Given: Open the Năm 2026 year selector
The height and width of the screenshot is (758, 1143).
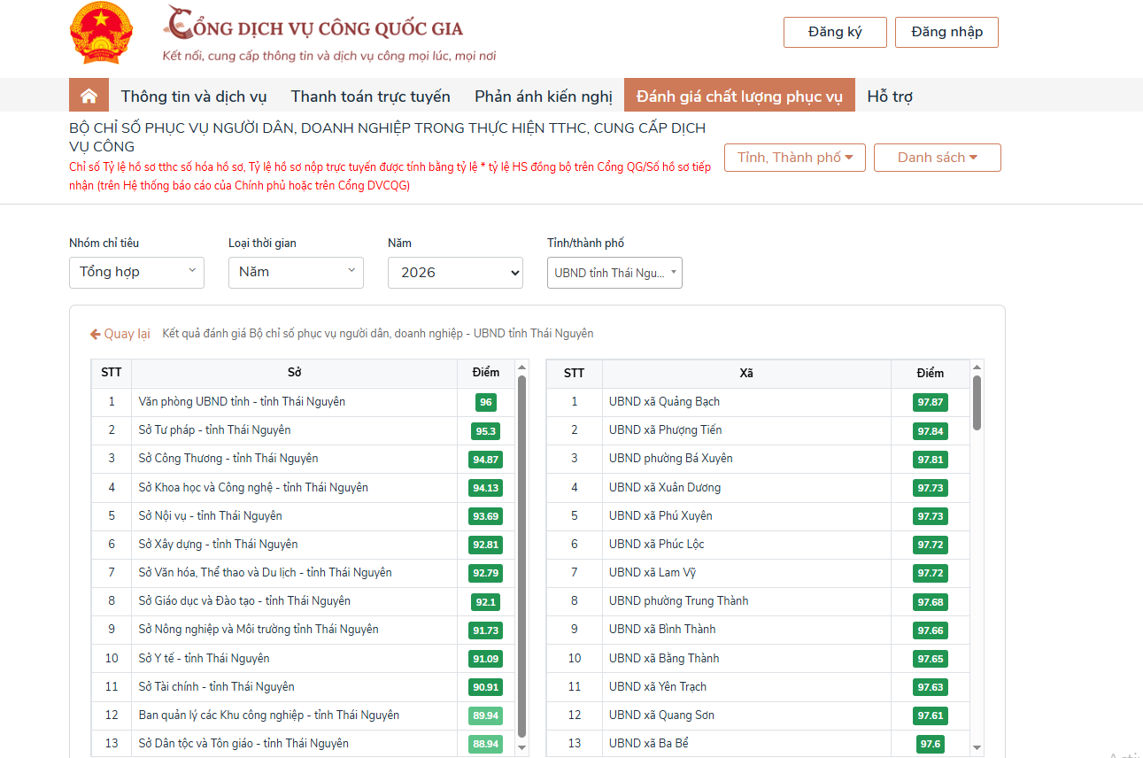Looking at the screenshot, I should pyautogui.click(x=455, y=273).
